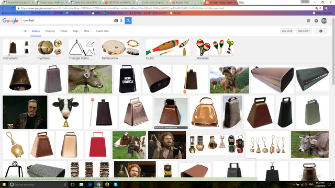Switch to Shopping results tab
Image resolution: width=335 pixels, height=188 pixels.
click(50, 31)
